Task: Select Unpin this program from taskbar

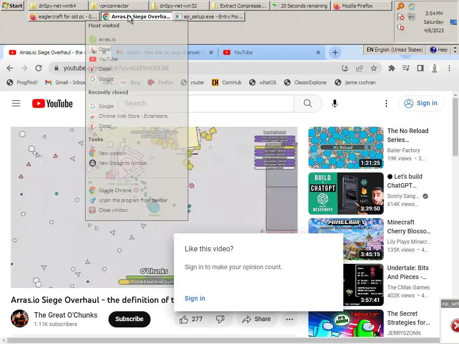Action: pyautogui.click(x=137, y=200)
